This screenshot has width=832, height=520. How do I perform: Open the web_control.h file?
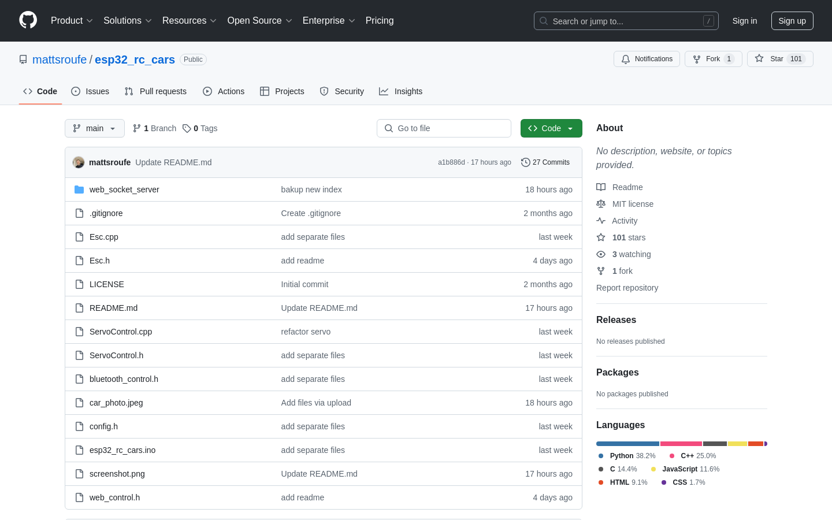coord(114,497)
